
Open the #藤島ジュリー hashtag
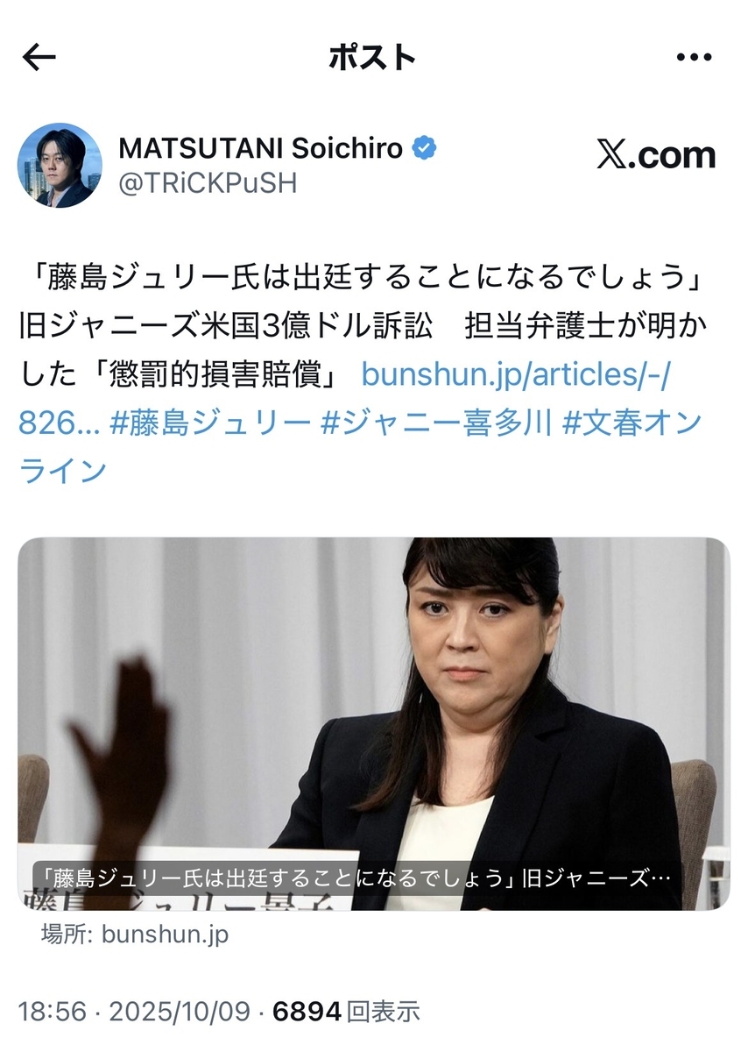click(x=211, y=423)
